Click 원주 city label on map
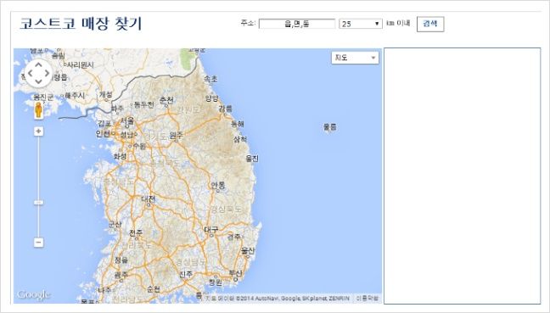Image resolution: width=550 pixels, height=313 pixels. click(176, 136)
